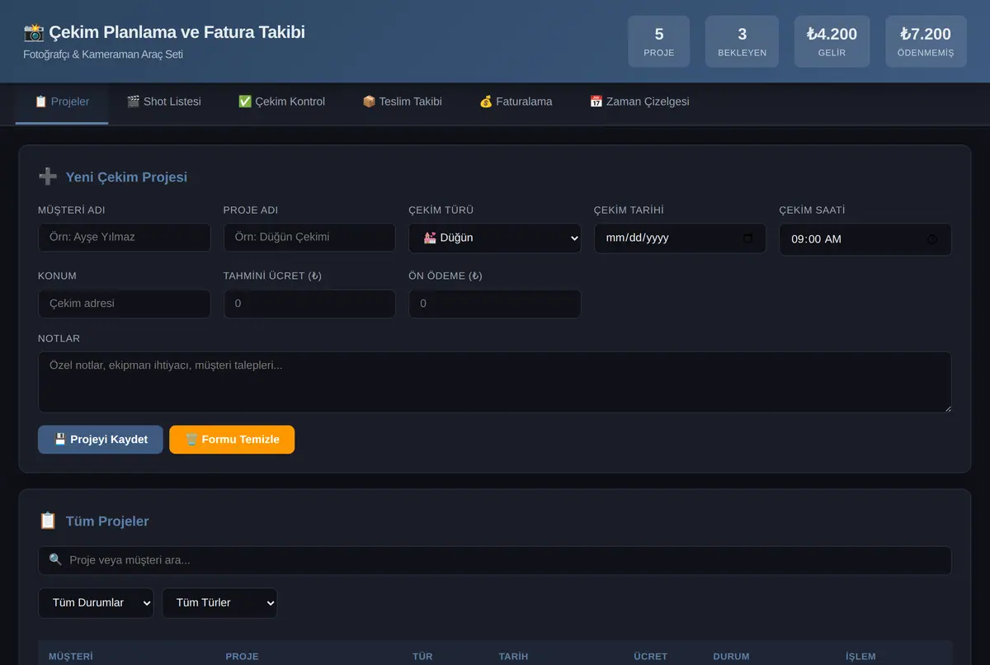This screenshot has height=665, width=990.
Task: Click the Formu Temizle button
Action: tap(232, 440)
